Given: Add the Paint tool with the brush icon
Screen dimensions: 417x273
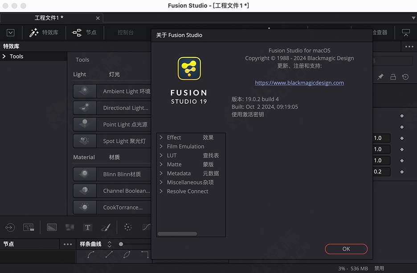Looking at the screenshot, I should point(106,227).
